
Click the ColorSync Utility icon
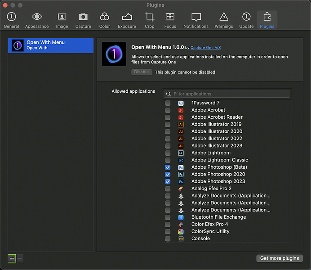coord(181,232)
